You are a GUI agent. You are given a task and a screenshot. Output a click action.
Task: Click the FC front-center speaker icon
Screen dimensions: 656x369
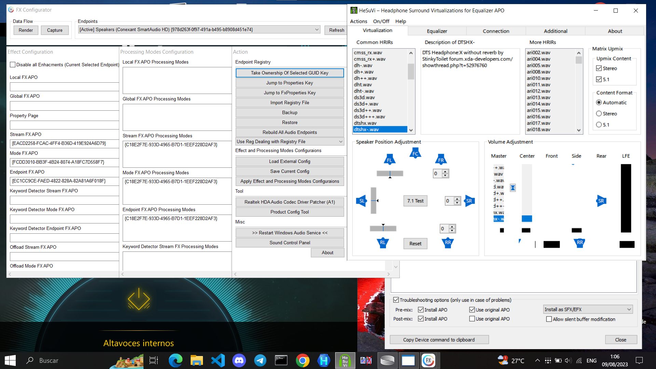click(415, 153)
